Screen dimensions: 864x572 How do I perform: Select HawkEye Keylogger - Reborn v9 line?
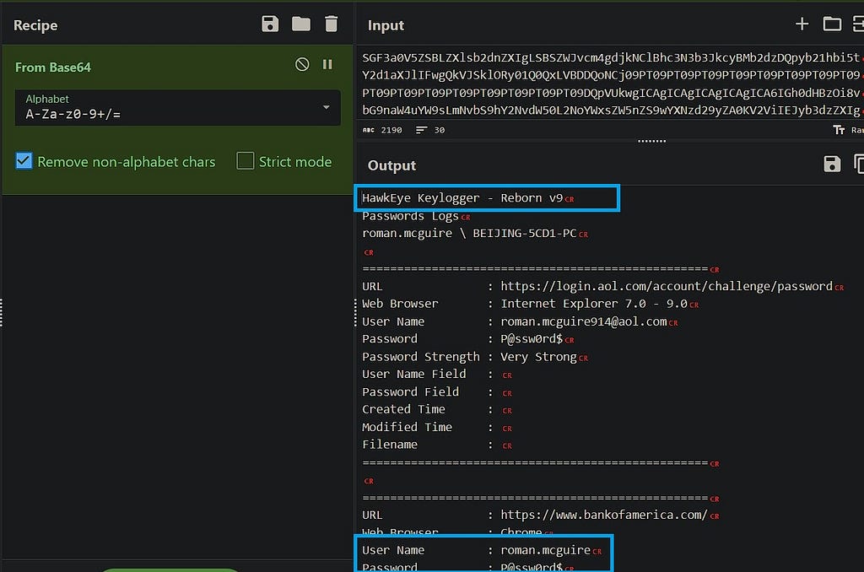[x=462, y=197]
